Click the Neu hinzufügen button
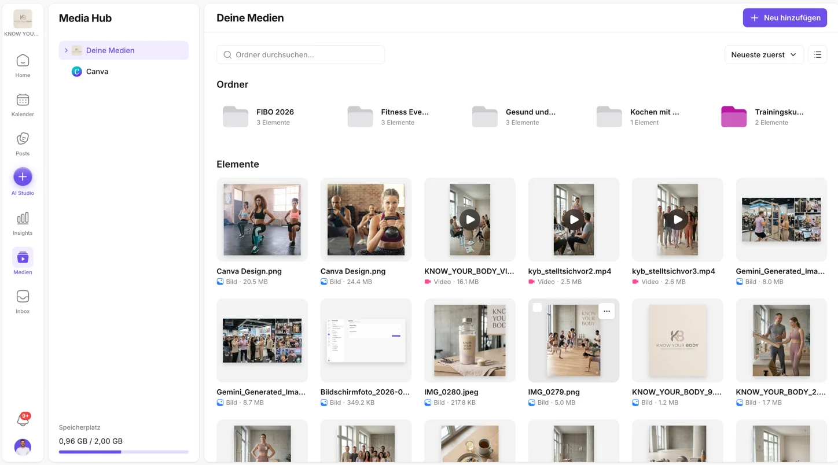The image size is (838, 465). 785,18
